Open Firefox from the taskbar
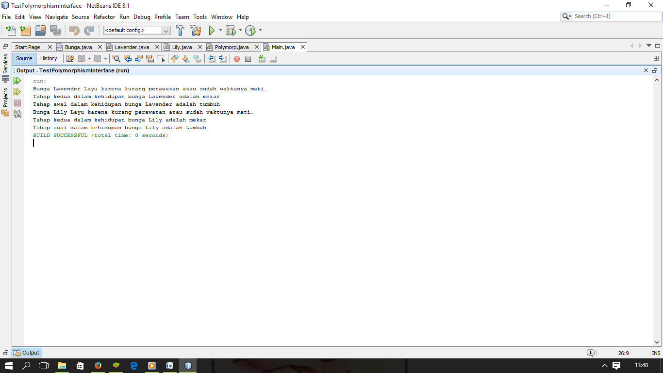This screenshot has width=663, height=373. [98, 366]
